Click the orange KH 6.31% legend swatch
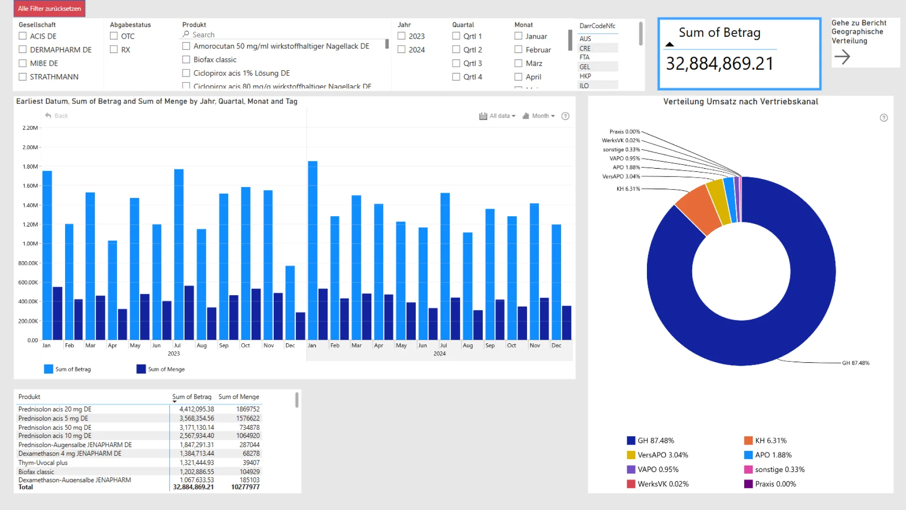Image resolution: width=906 pixels, height=510 pixels. click(x=748, y=441)
